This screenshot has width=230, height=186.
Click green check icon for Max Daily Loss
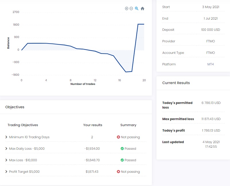pos(122,149)
